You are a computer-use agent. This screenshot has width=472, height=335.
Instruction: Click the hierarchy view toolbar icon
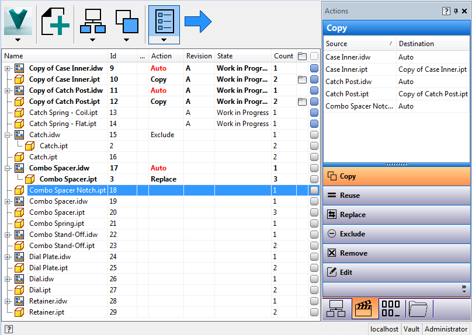[92, 21]
